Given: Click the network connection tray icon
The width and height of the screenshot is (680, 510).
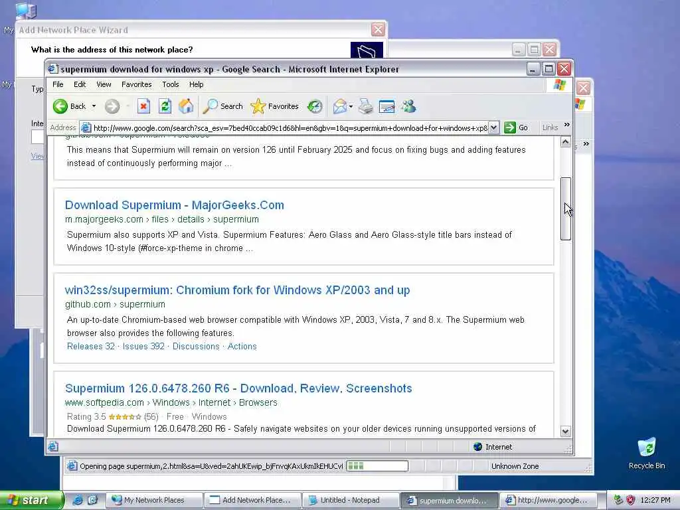Looking at the screenshot, I should coord(618,500).
